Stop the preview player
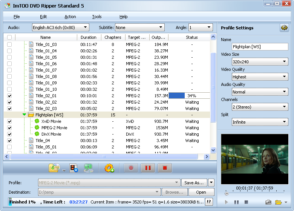 (247, 202)
